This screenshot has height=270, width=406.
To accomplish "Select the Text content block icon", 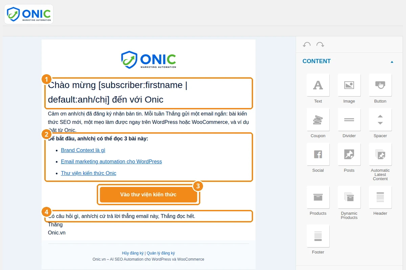I will coord(318,85).
